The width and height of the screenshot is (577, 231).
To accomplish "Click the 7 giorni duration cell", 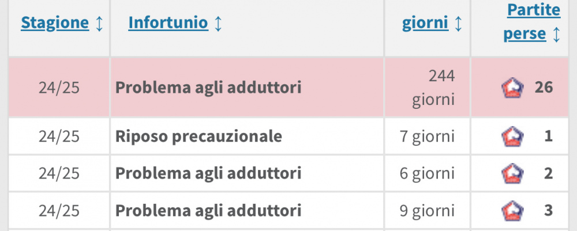I will pyautogui.click(x=427, y=137).
